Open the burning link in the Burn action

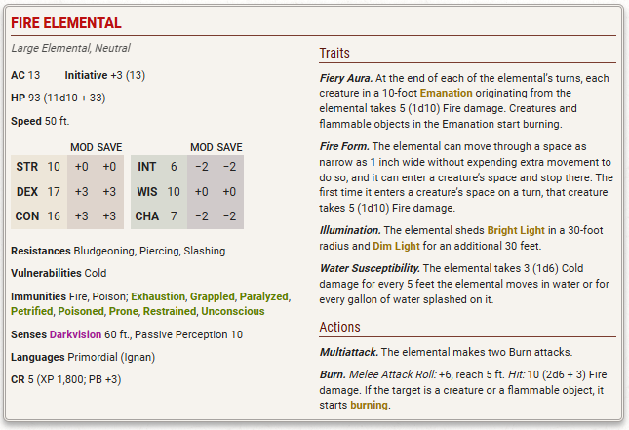point(370,405)
